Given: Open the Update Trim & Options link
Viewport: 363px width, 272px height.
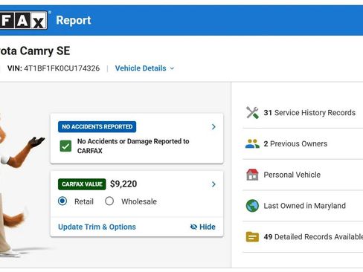Looking at the screenshot, I should coord(97,227).
